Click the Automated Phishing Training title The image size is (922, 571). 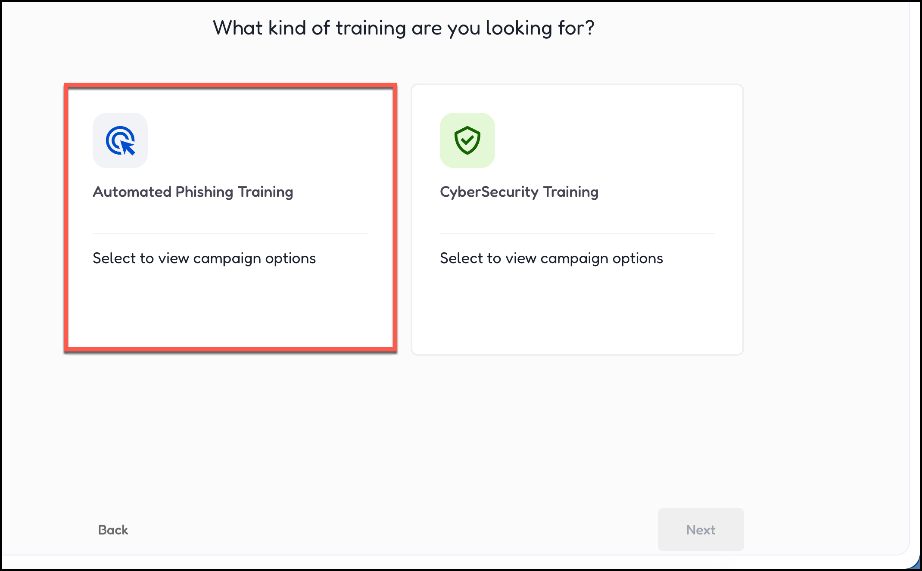tap(193, 192)
